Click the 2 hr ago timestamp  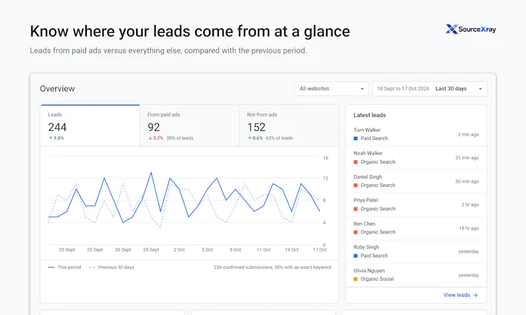[470, 205]
